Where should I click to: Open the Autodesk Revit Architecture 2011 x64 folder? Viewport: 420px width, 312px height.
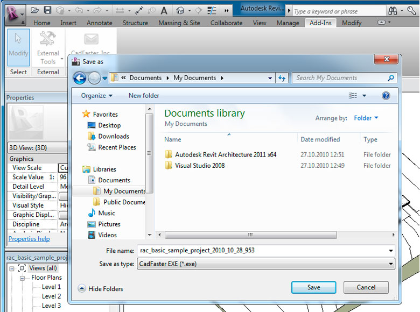coord(226,154)
